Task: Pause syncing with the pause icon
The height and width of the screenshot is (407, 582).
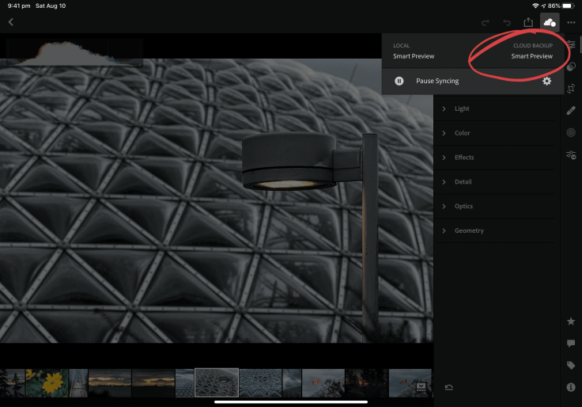Action: [399, 81]
